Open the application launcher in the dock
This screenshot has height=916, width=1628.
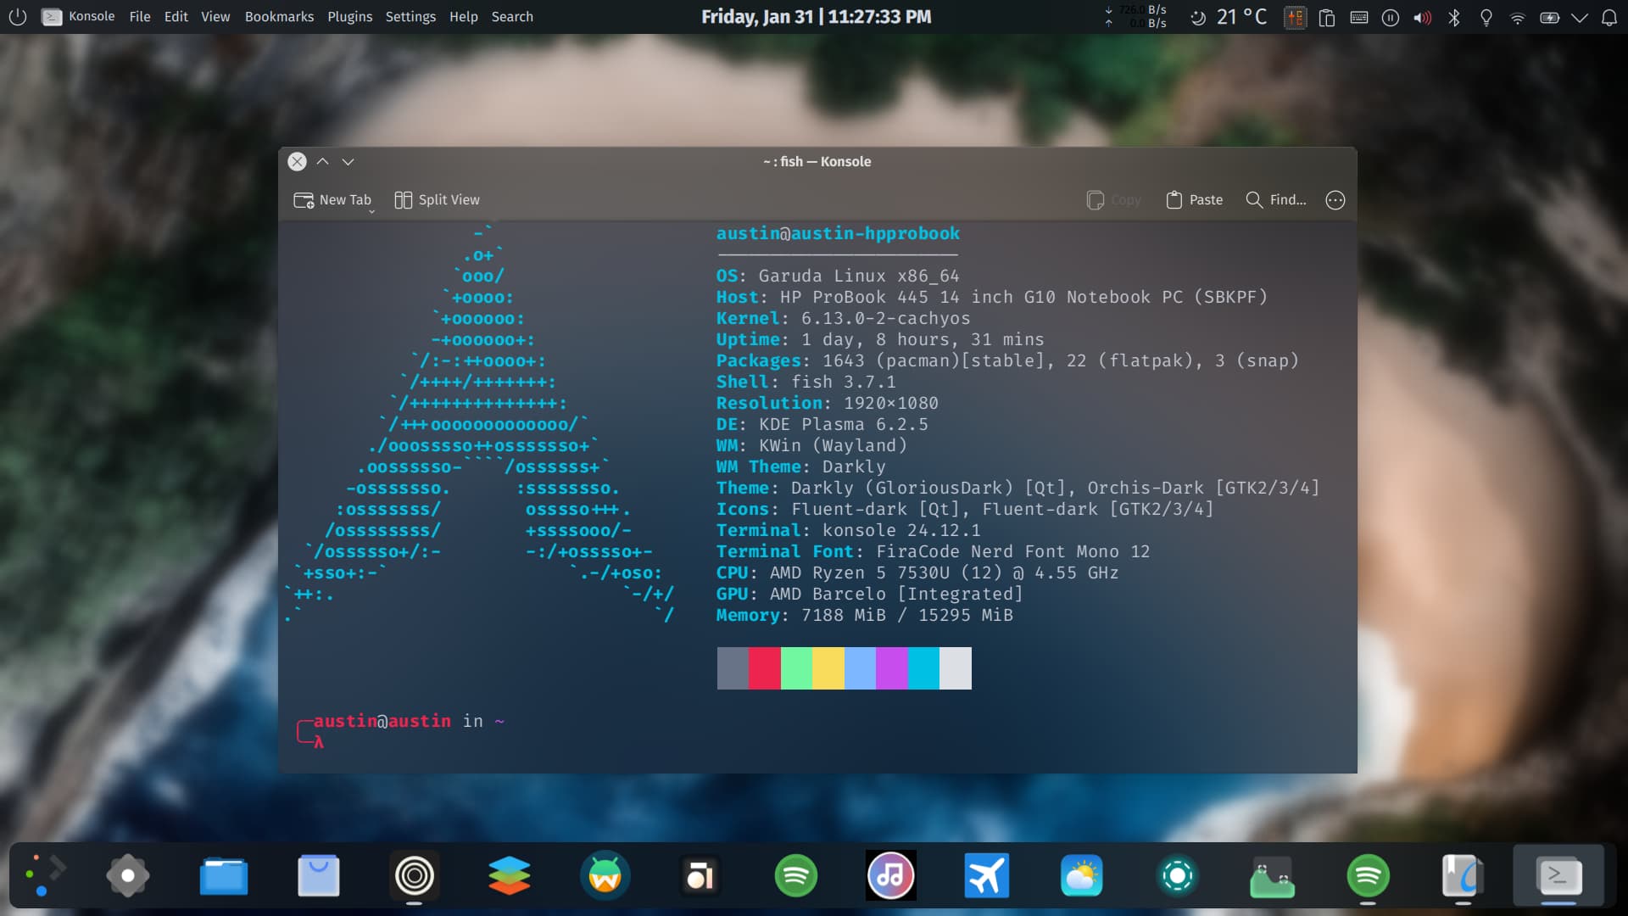pos(44,876)
